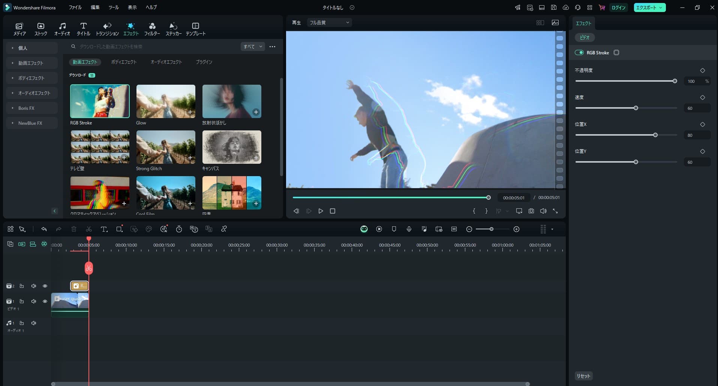Click the undo arrow in the timeline toolbar
The height and width of the screenshot is (386, 718).
(44, 229)
